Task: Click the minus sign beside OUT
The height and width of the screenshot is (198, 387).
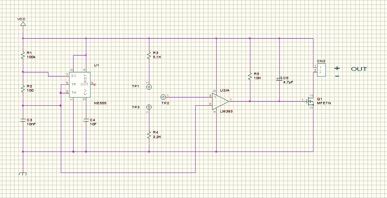Action: (337, 76)
